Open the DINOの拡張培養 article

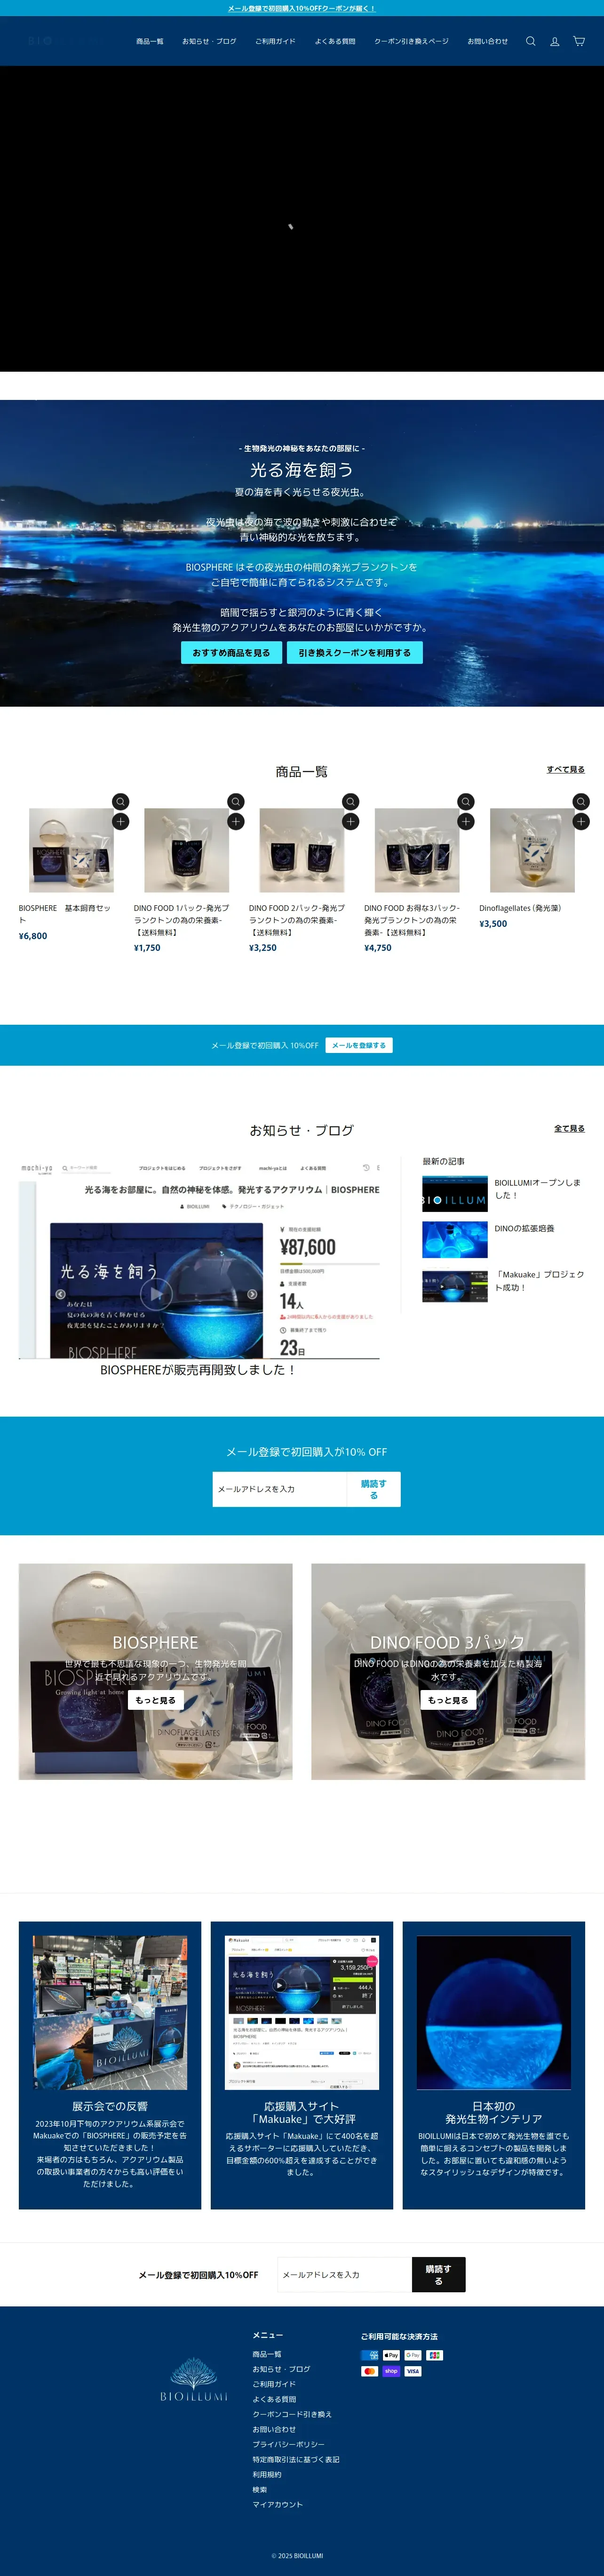pos(524,1228)
